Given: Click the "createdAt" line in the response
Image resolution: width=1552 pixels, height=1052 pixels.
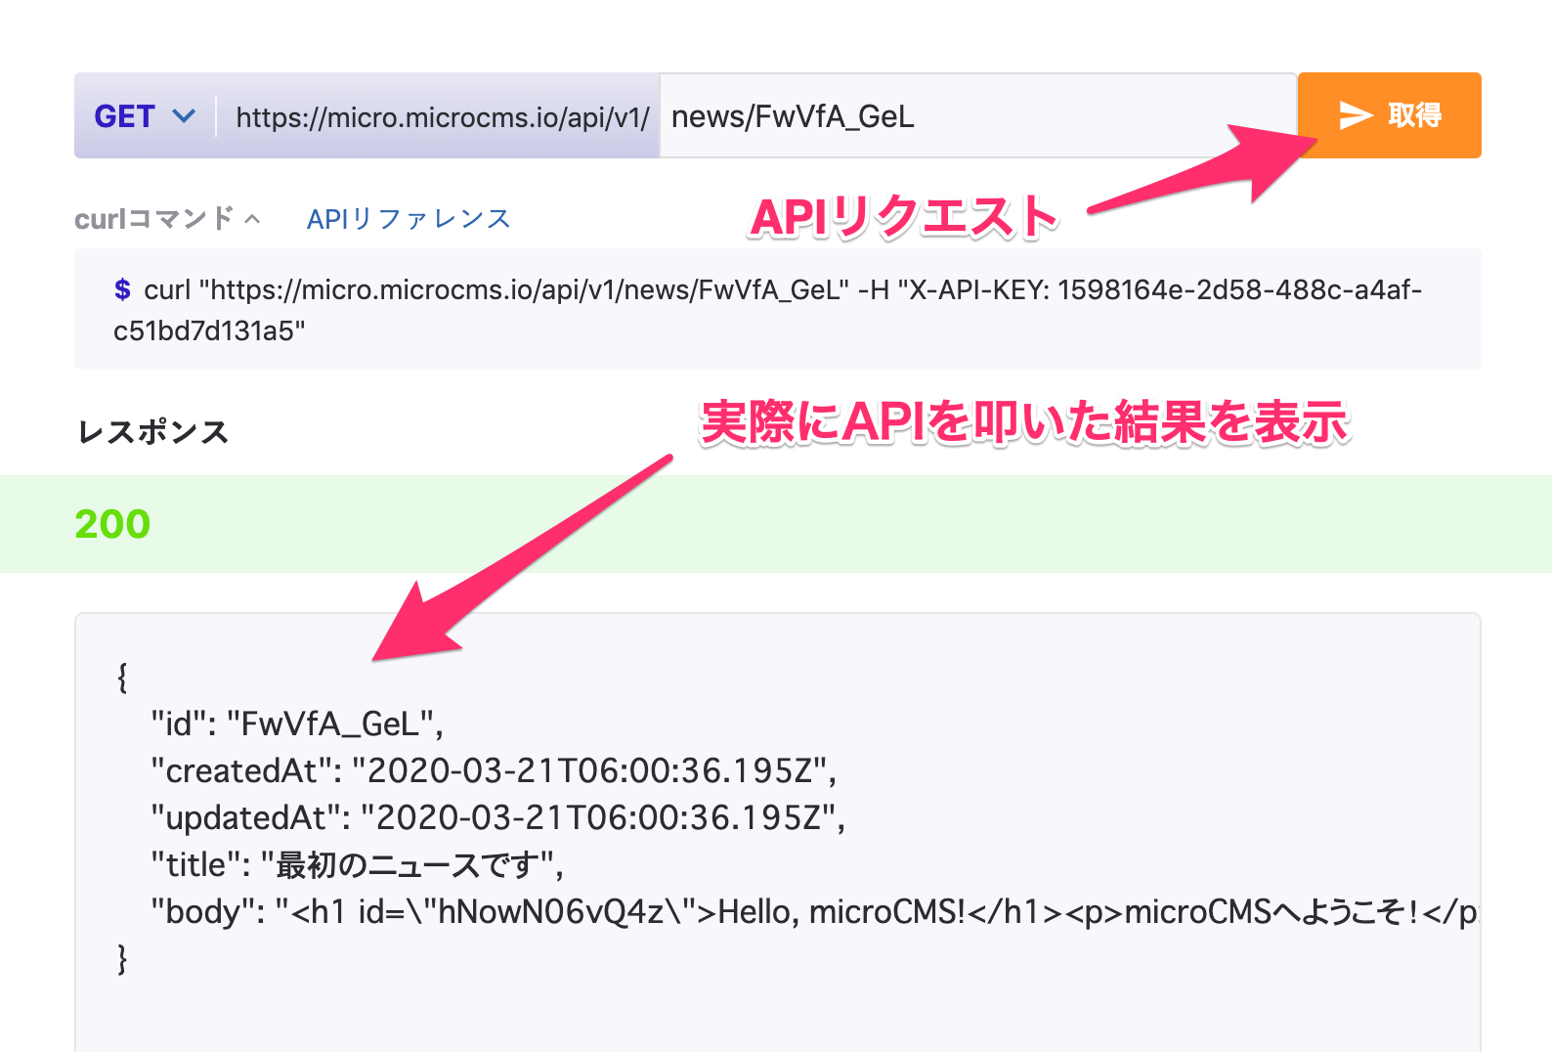Looking at the screenshot, I should click(x=494, y=771).
